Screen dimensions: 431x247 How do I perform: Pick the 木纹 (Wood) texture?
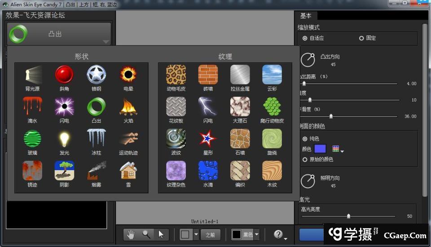click(272, 171)
